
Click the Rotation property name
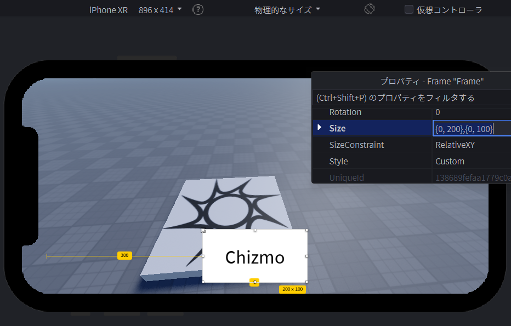[x=345, y=112]
